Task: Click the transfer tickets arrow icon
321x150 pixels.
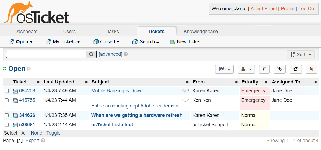Action: pos(296,69)
